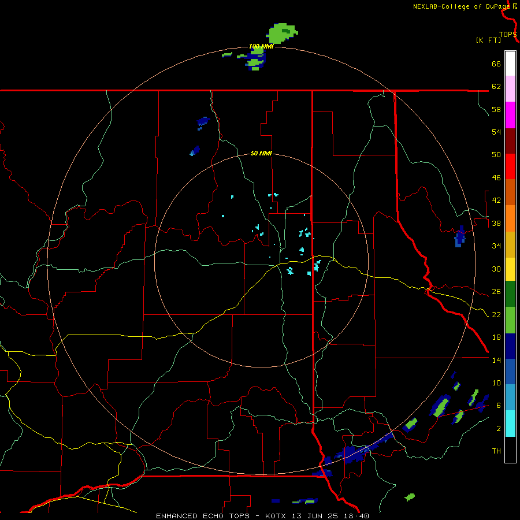Click the "NEXLAB-College of DuPage" credit text

click(x=462, y=6)
